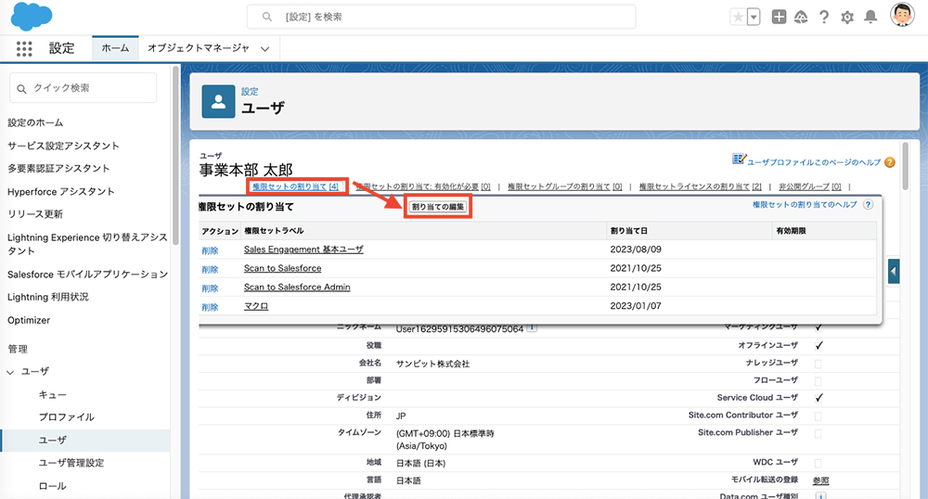Toggle the ナレッジユーザ checkbox
928x499 pixels.
pyautogui.click(x=818, y=364)
